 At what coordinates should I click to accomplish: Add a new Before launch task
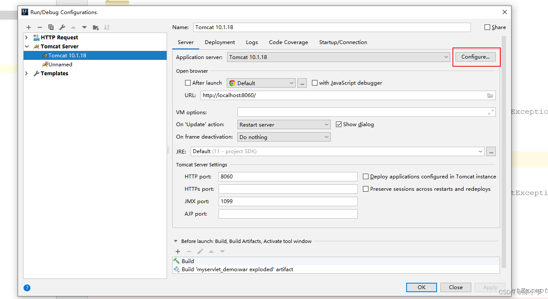pyautogui.click(x=178, y=252)
